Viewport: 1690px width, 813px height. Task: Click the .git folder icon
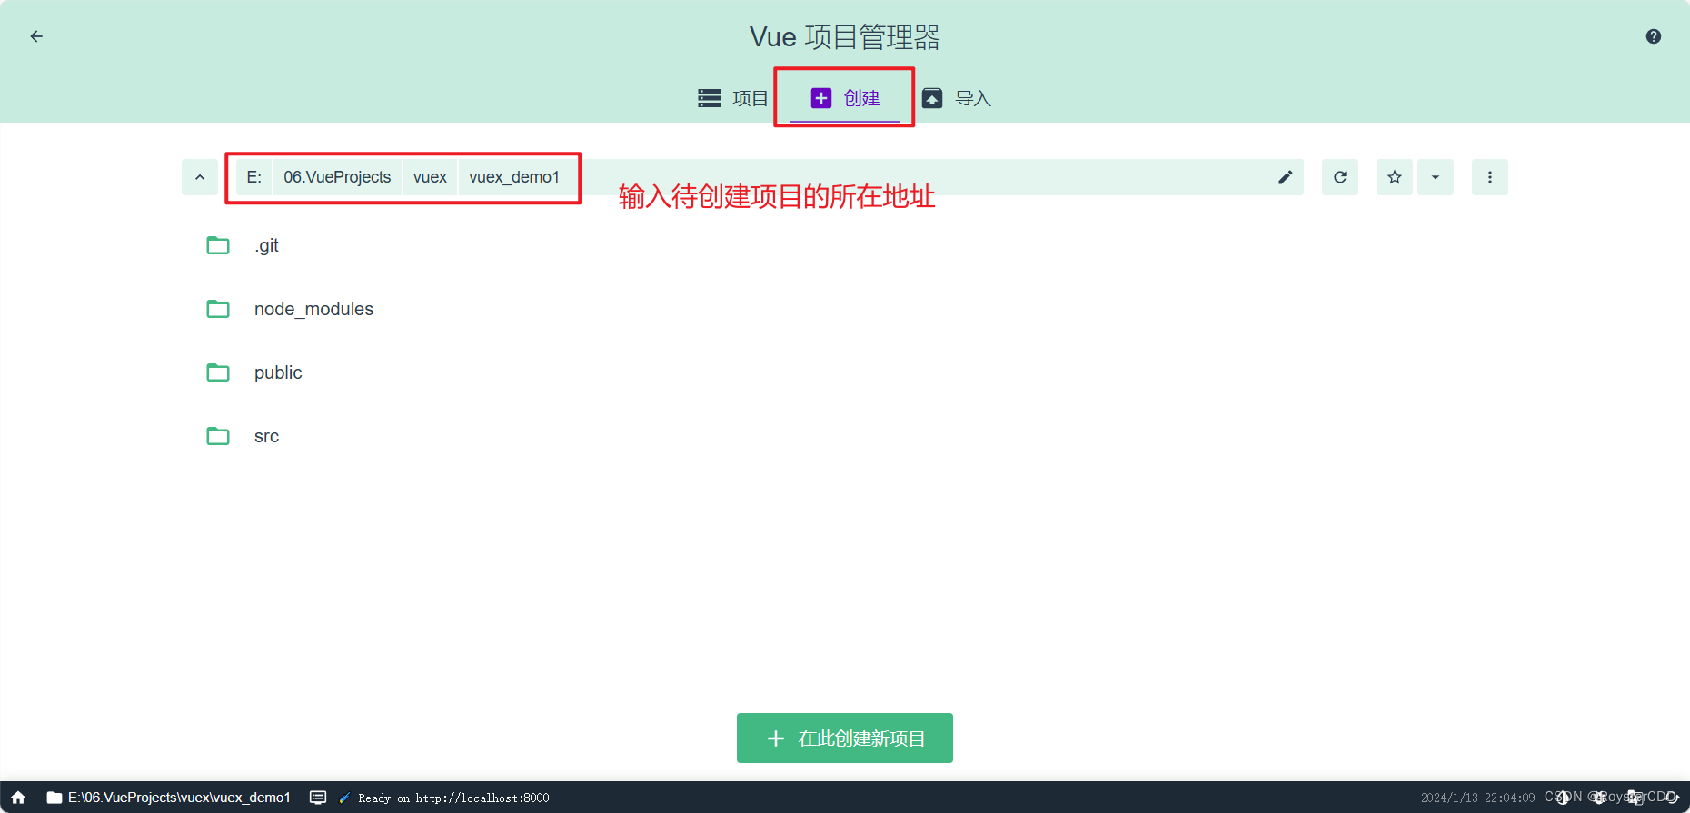[x=218, y=245]
